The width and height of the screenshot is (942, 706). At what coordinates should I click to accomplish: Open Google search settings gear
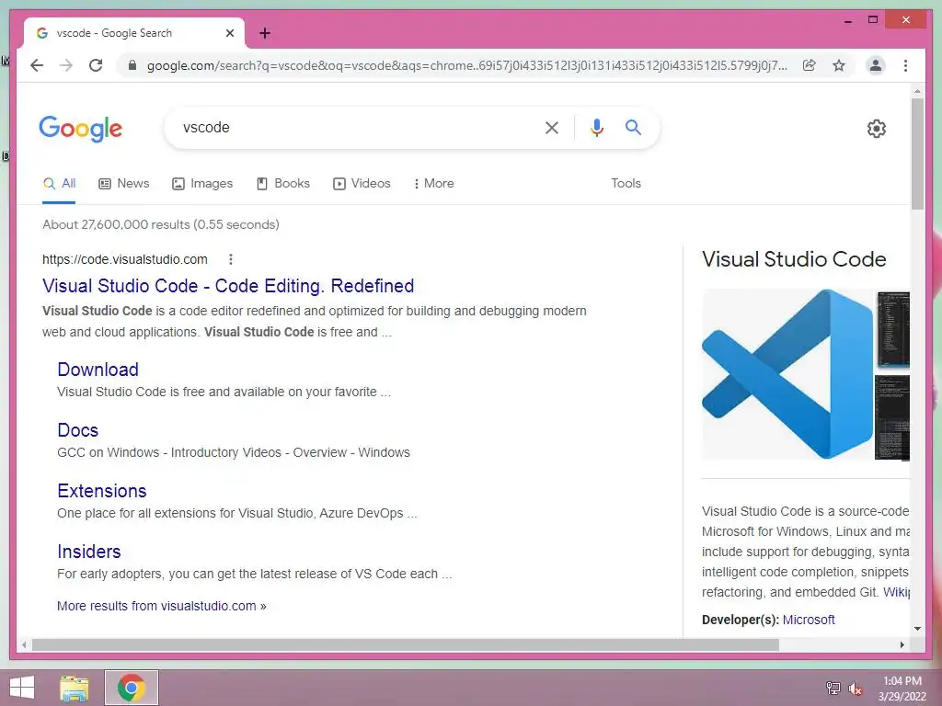(x=877, y=129)
